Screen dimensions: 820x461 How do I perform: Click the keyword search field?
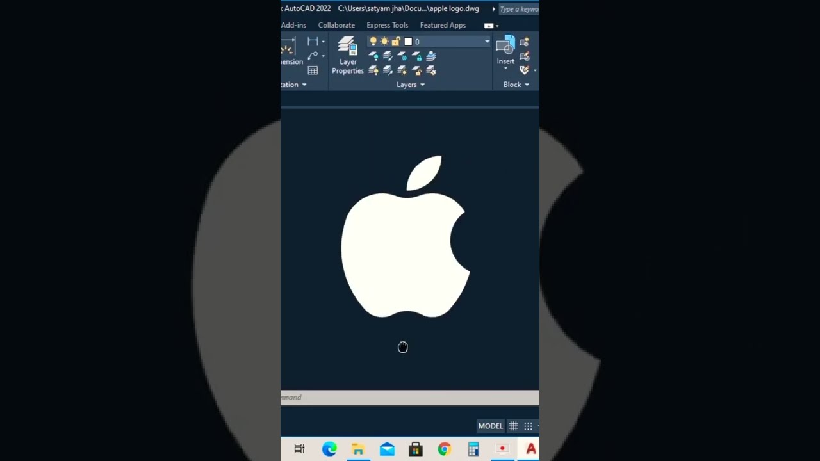(x=519, y=9)
